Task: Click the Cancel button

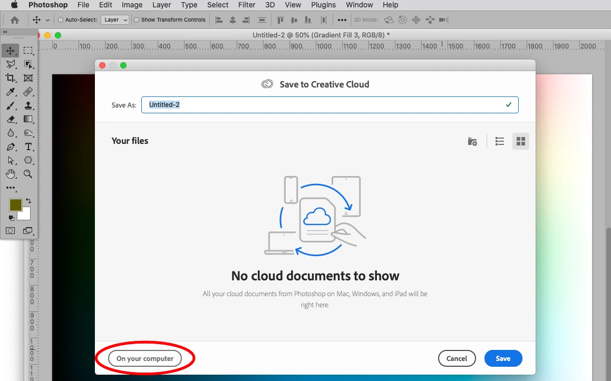Action: click(457, 358)
